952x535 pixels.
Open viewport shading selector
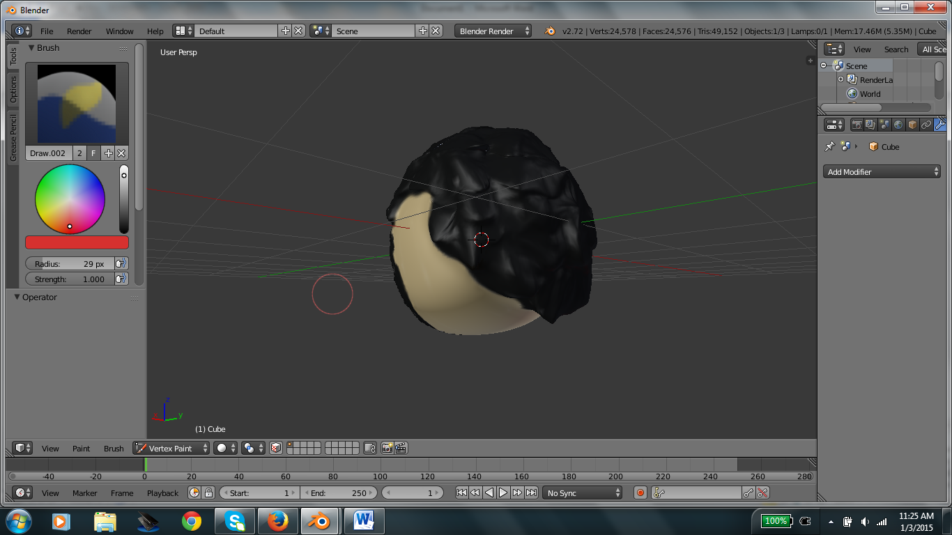(225, 448)
